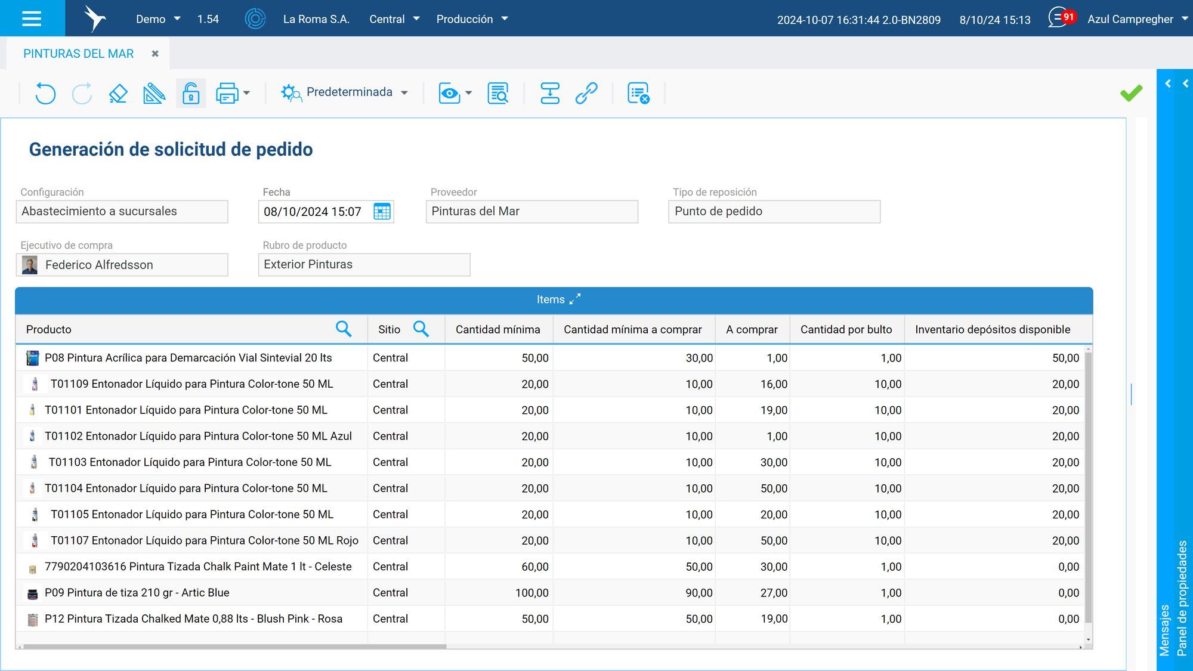Open the Demo dropdown

click(158, 19)
